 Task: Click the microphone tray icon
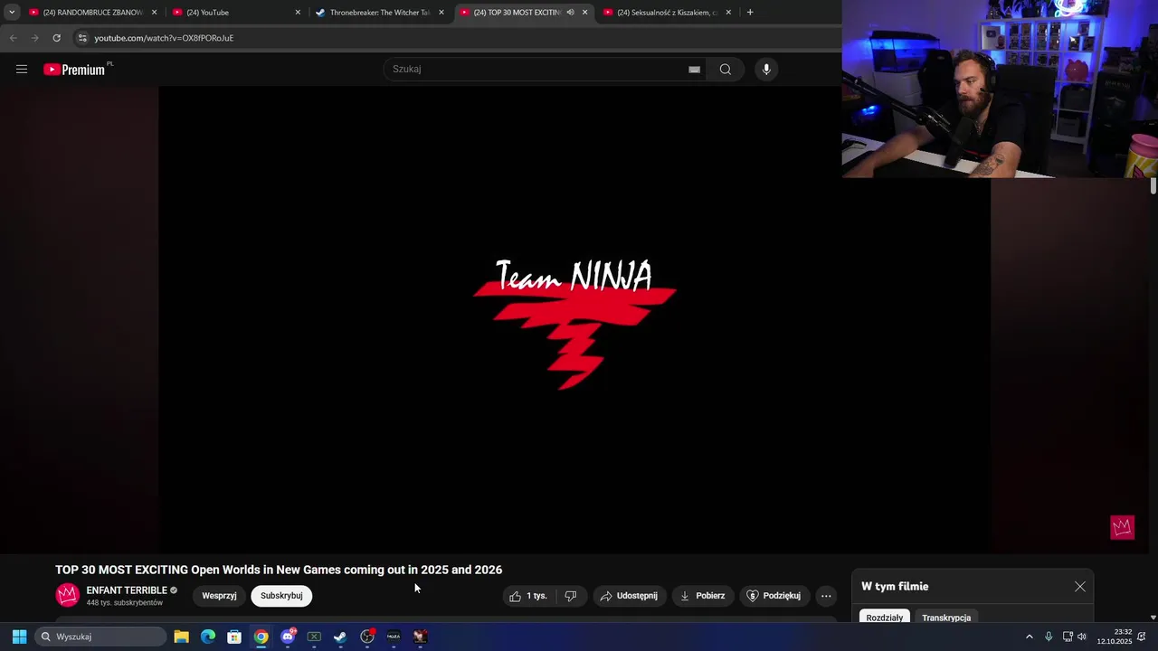pos(1049,637)
